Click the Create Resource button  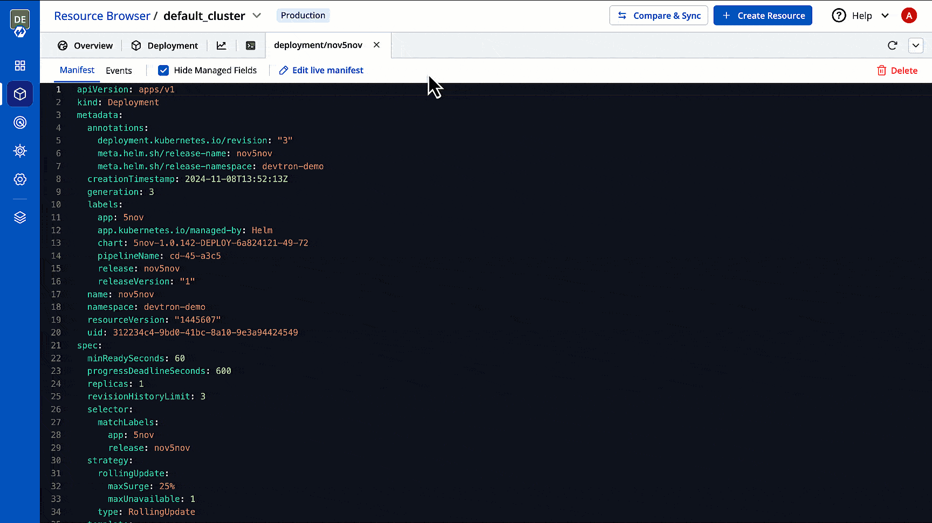coord(763,16)
